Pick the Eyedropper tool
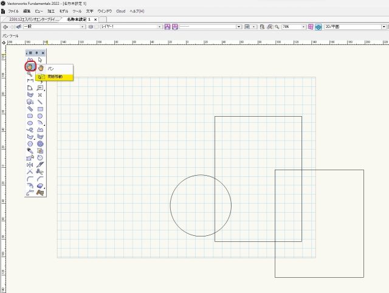Image resolution: width=389 pixels, height=293 pixels. (x=30, y=151)
